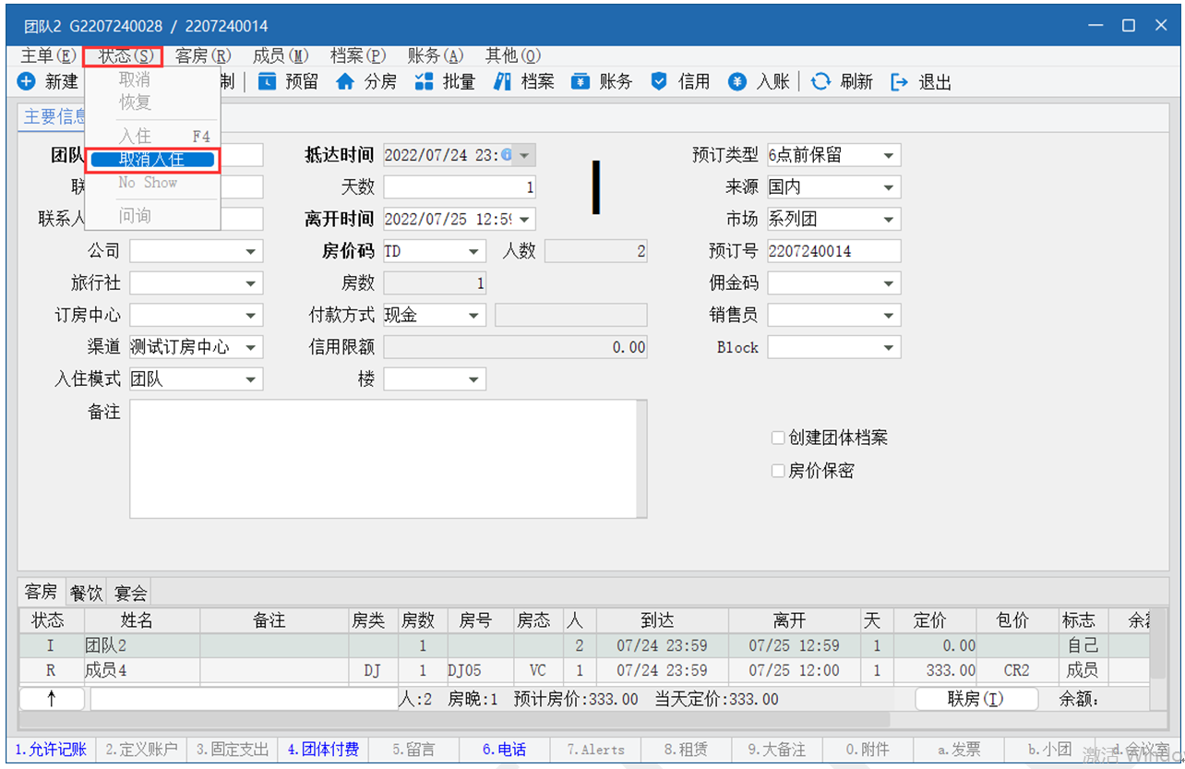The image size is (1185, 769).
Task: Click the room number DJ05 cell
Action: click(x=481, y=671)
